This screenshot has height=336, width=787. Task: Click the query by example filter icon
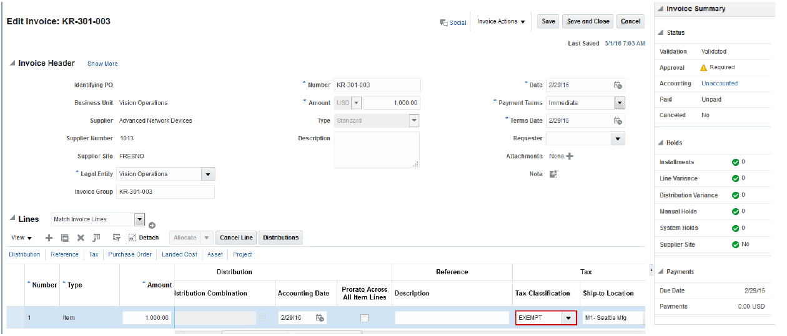coord(116,238)
